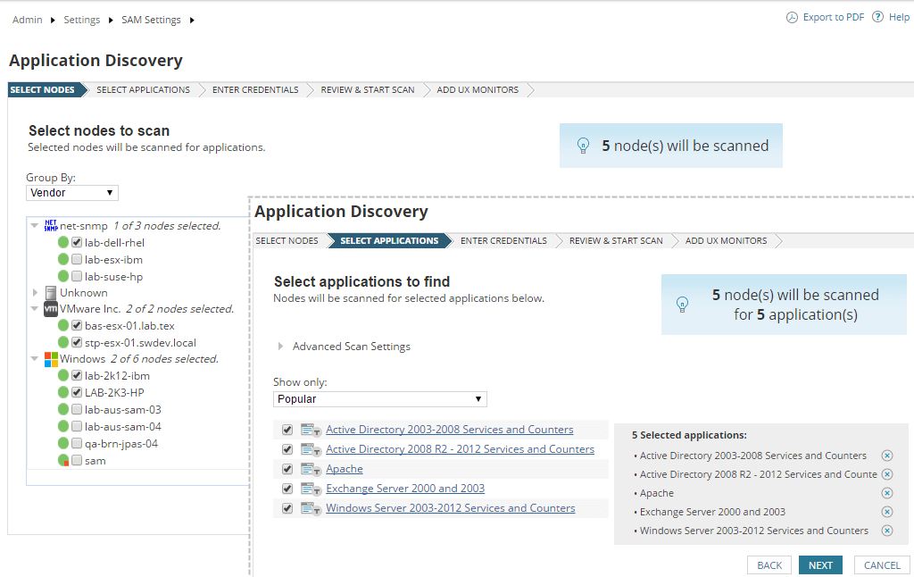
Task: Click the CANCEL button
Action: tap(882, 565)
